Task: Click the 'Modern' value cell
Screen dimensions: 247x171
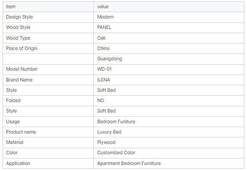Action: (x=169, y=17)
